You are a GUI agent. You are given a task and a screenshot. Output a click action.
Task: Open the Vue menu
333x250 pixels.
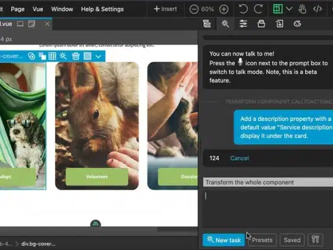click(38, 9)
